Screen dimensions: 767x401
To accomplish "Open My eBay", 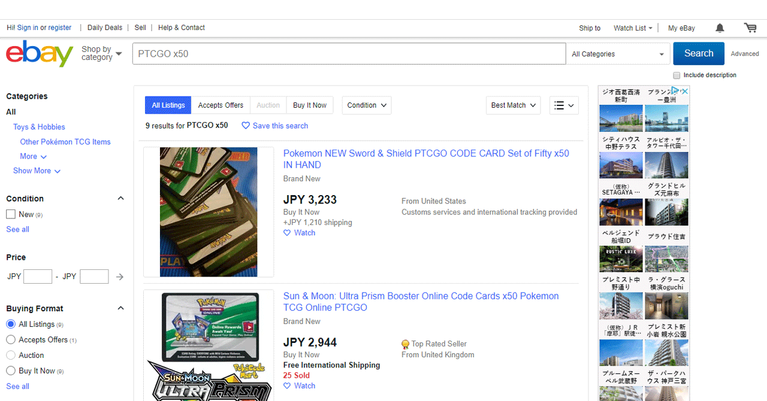I will [x=682, y=28].
